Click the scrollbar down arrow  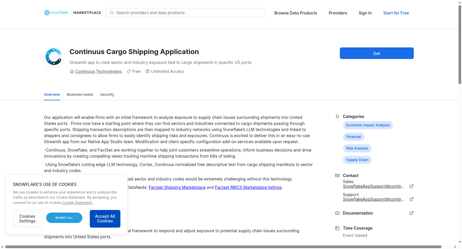click(460, 242)
